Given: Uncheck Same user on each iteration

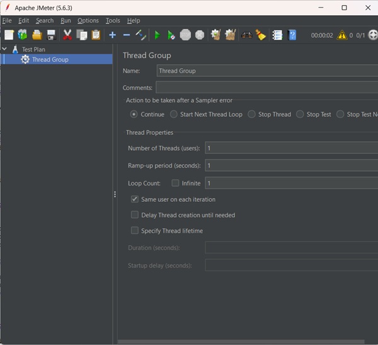Looking at the screenshot, I should coord(135,199).
